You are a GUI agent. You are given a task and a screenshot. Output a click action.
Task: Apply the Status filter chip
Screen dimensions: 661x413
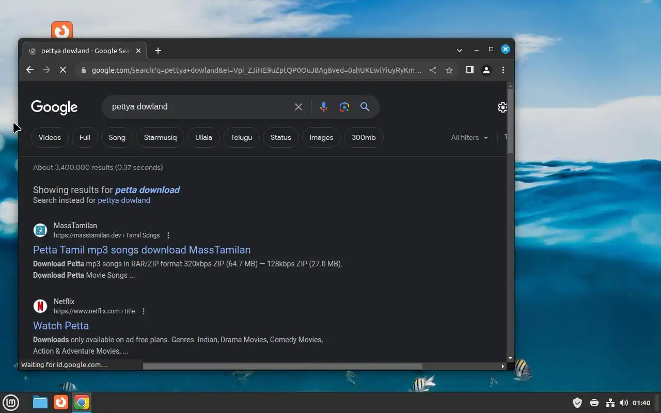click(x=281, y=137)
